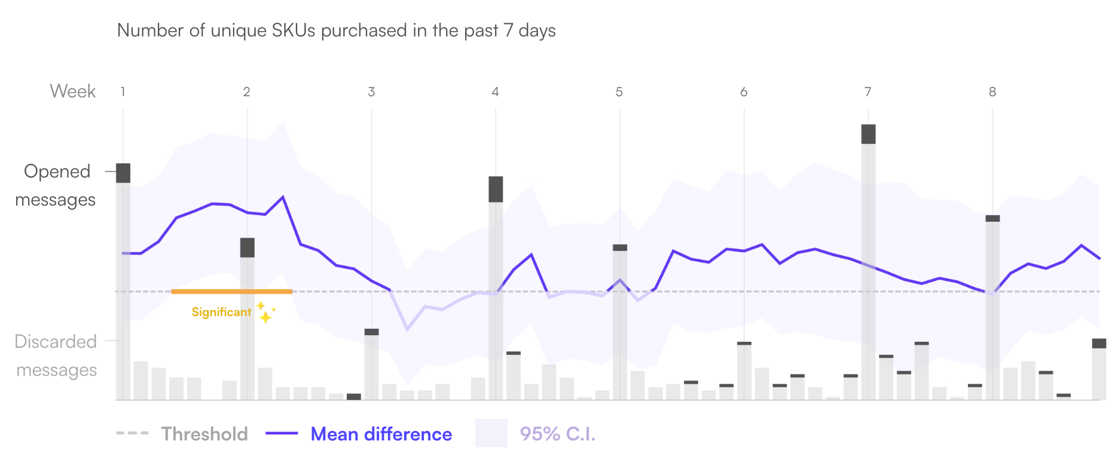Viewport: 1112px width, 453px height.
Task: Select the week 8 marker
Action: pos(992,92)
